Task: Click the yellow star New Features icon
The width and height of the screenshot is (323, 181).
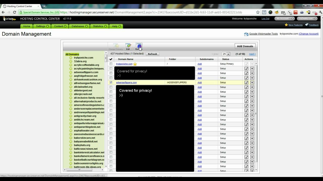Action: point(286,25)
